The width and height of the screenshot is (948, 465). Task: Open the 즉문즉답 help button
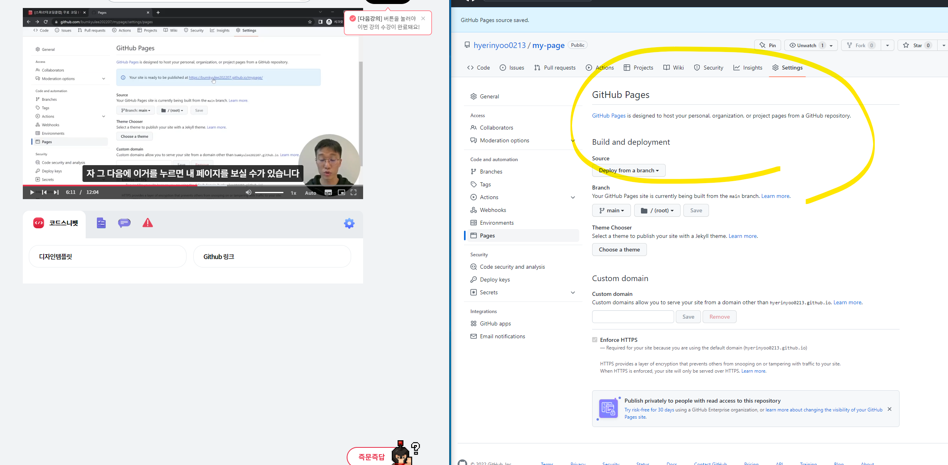372,457
